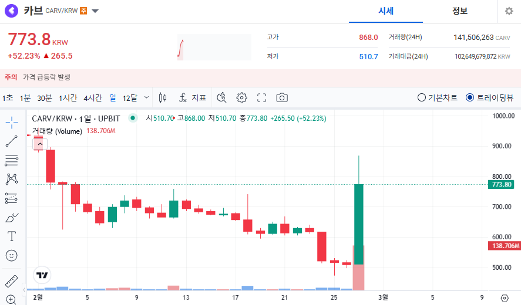Click the zoom in magnifier tool
The height and width of the screenshot is (305, 521).
point(11,300)
